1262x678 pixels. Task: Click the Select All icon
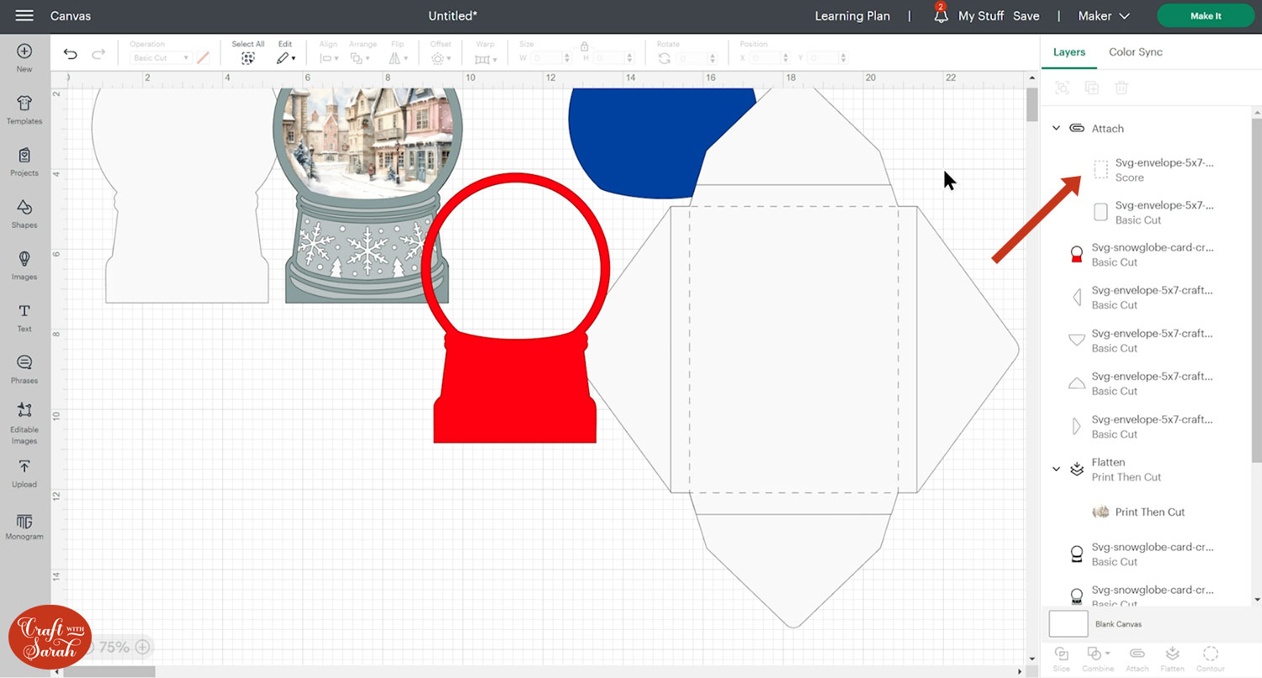click(248, 58)
